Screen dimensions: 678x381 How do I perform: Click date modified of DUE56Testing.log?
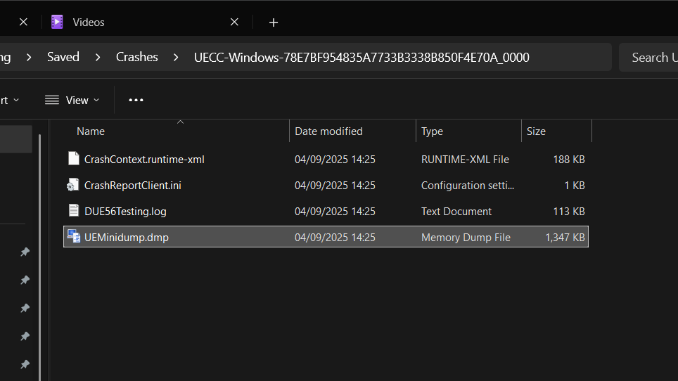point(335,211)
